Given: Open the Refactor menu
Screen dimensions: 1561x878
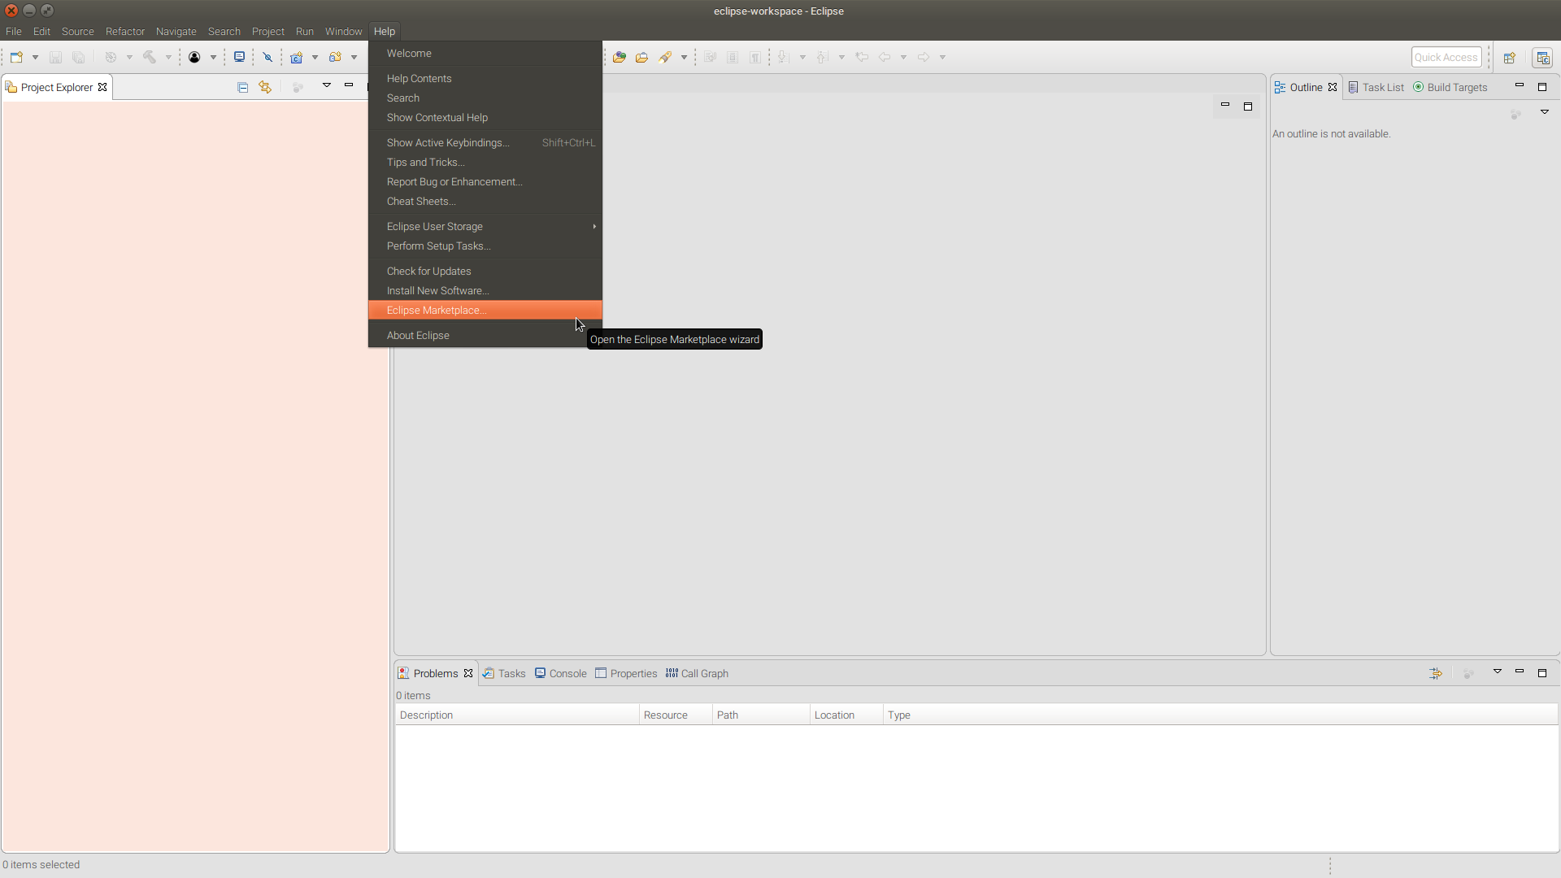Looking at the screenshot, I should click(x=125, y=31).
